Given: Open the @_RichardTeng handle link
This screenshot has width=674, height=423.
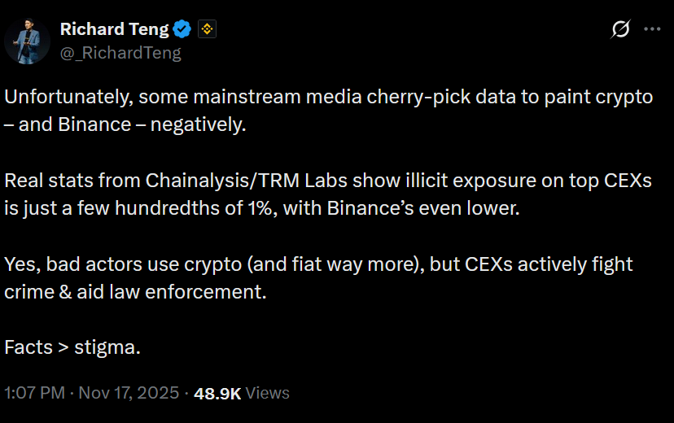Looking at the screenshot, I should (120, 53).
